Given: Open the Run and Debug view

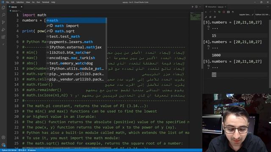Looking at the screenshot, I should 3,30.
